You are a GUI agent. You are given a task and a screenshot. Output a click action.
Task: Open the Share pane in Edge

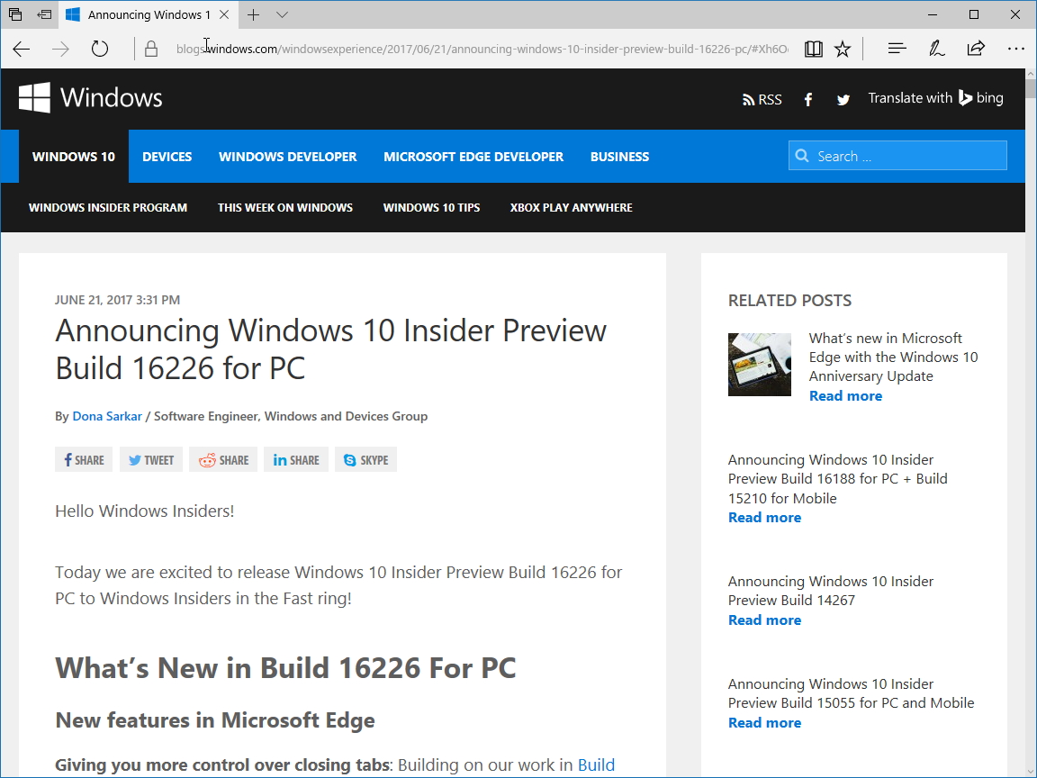[x=976, y=49]
